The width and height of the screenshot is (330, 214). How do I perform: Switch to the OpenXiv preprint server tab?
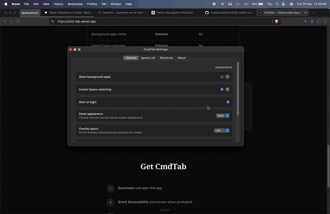tap(121, 13)
